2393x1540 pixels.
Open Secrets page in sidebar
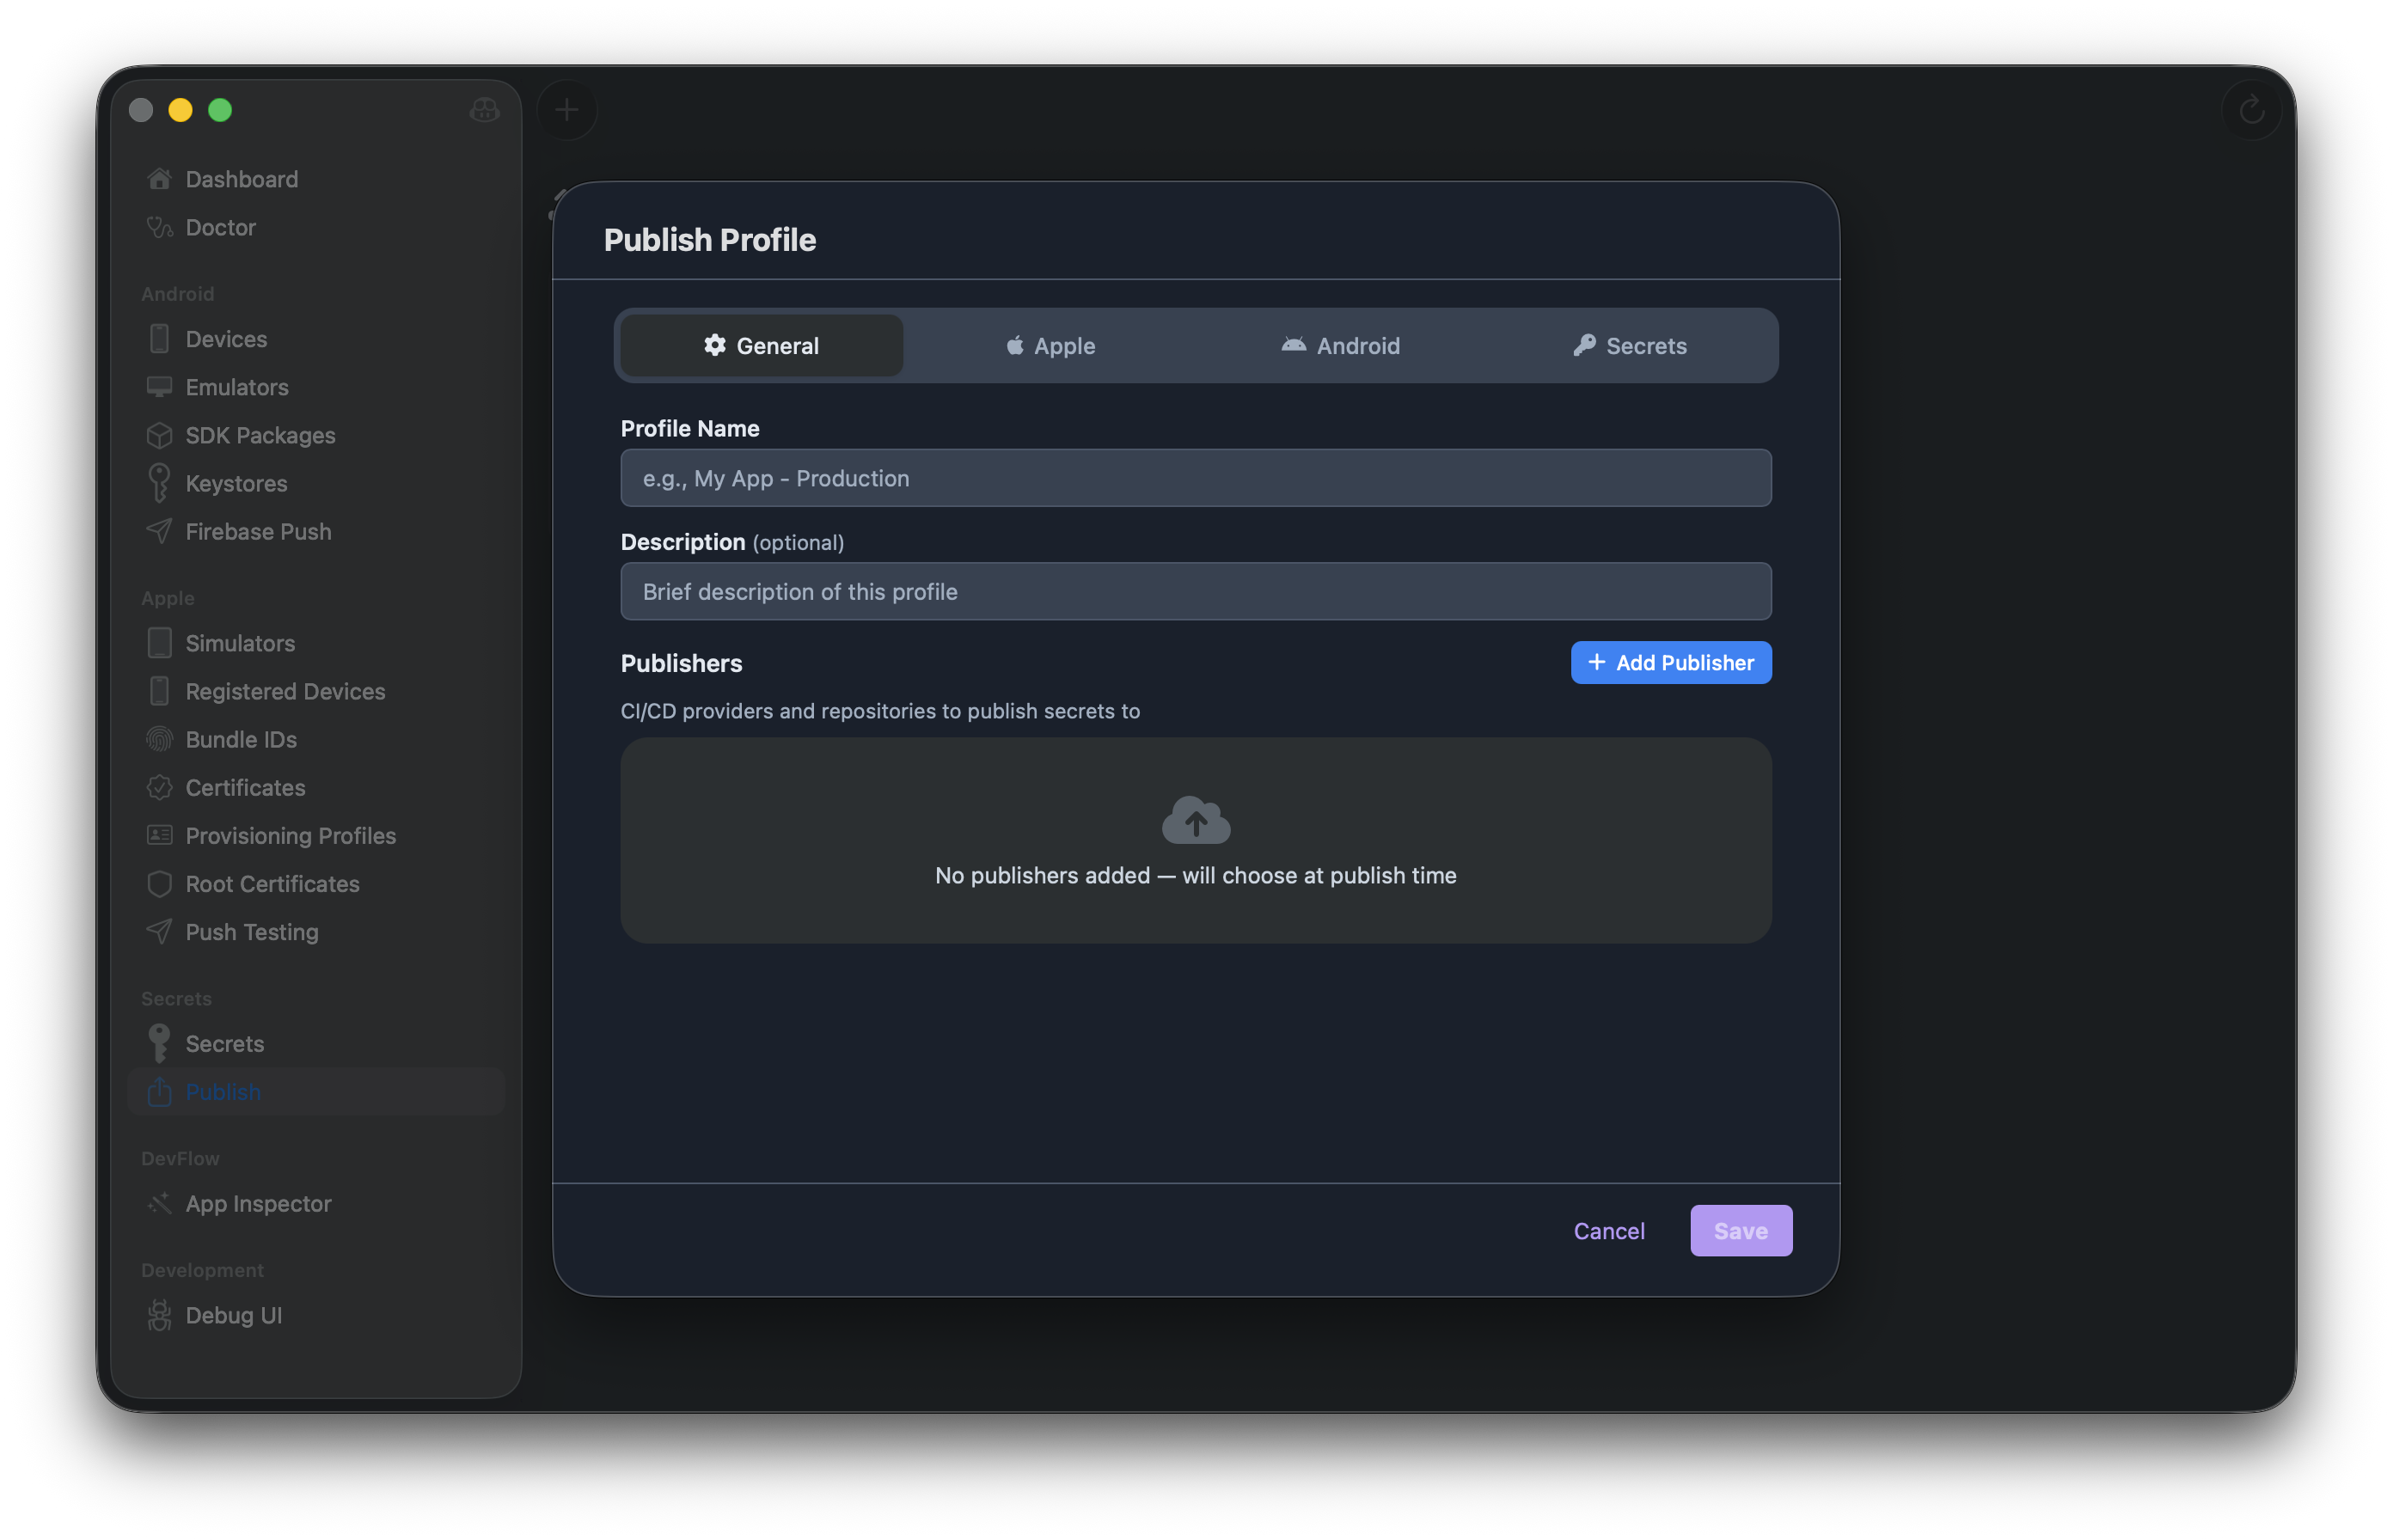click(316, 1043)
